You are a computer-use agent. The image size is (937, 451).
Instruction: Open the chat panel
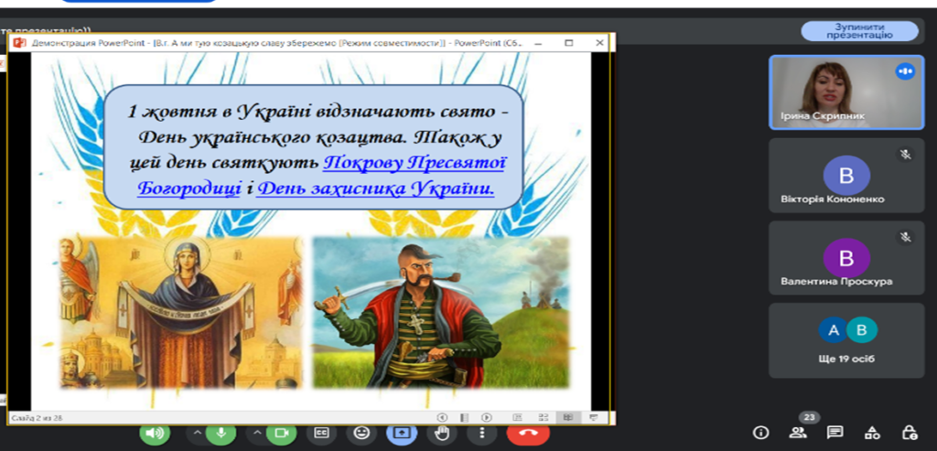[x=835, y=433]
